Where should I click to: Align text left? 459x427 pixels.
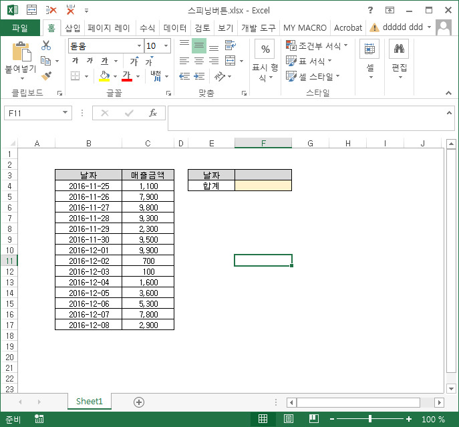click(x=184, y=61)
